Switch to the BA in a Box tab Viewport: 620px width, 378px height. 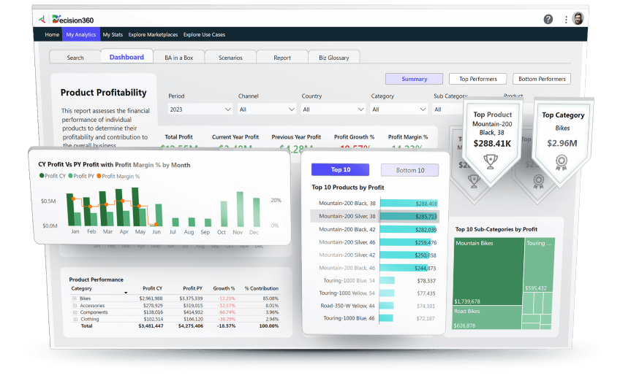(178, 58)
